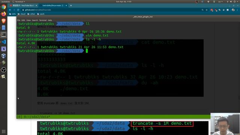Viewport: 240px width, 135px height.
Task: Open the volume indicator in top bar
Action: [231, 1]
